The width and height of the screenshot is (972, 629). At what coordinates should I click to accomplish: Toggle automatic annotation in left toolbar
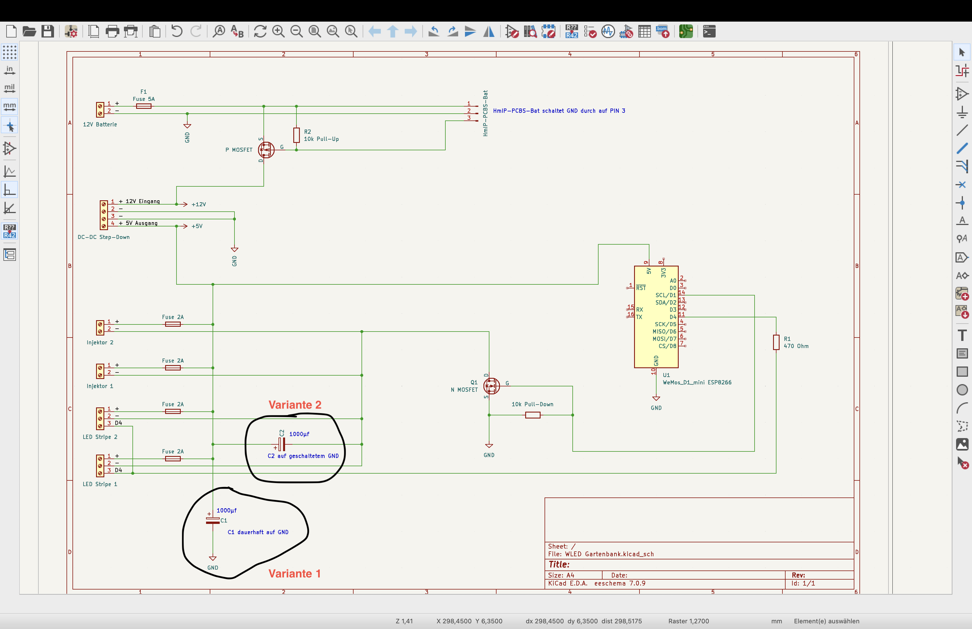tap(9, 231)
